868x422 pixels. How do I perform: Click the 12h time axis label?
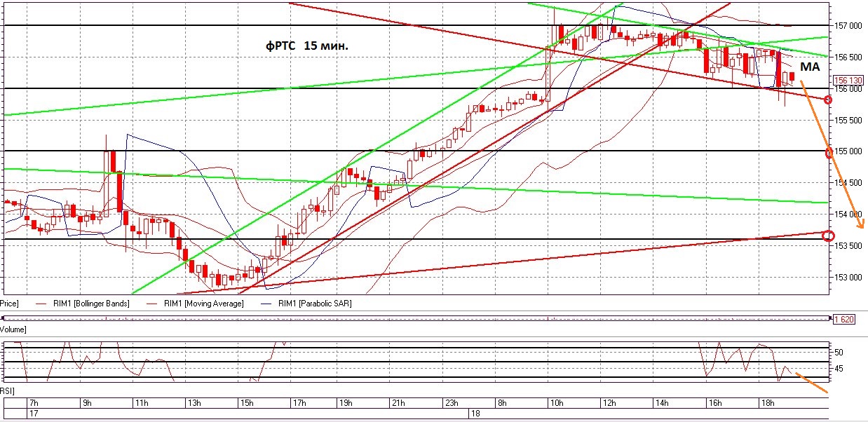coord(609,404)
